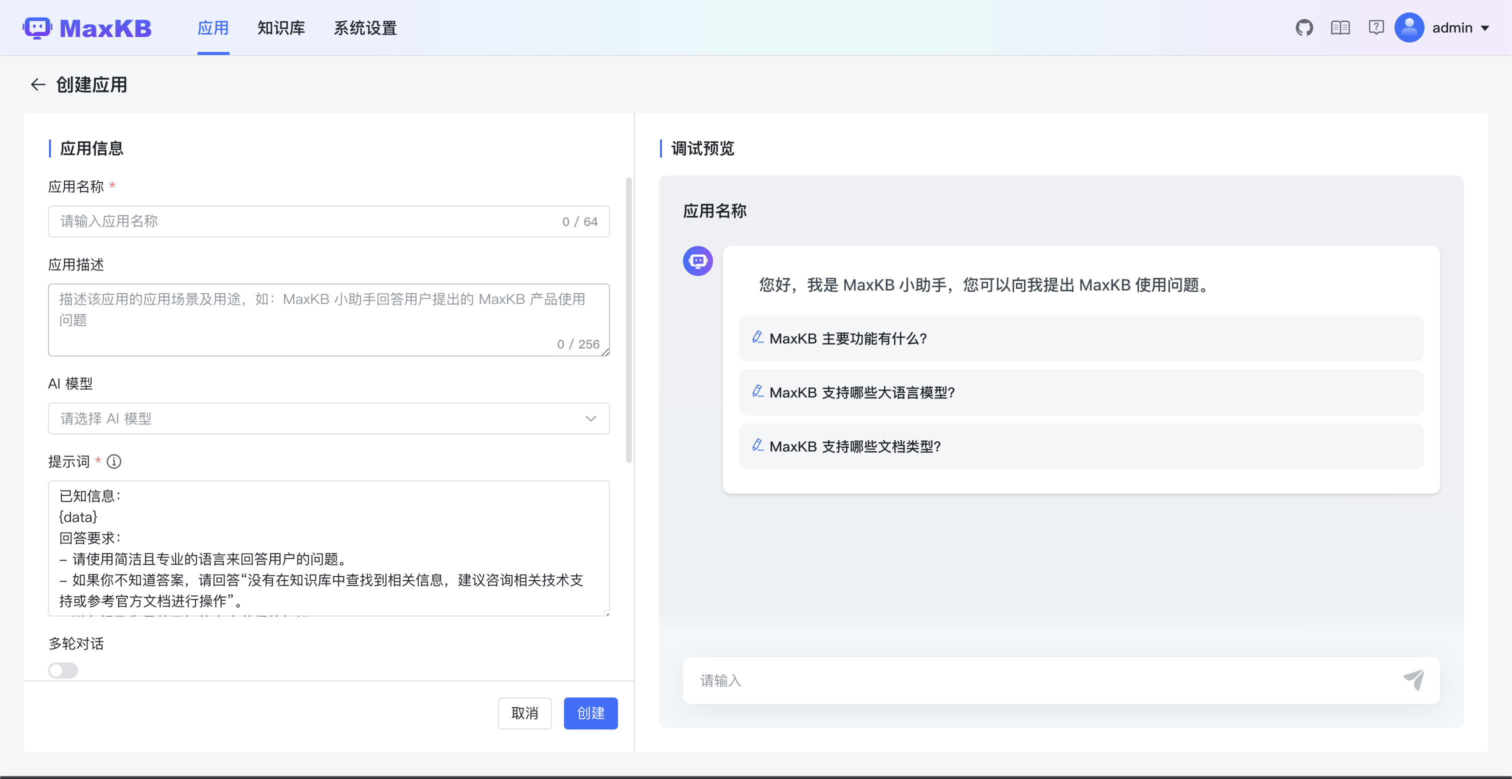Image resolution: width=1512 pixels, height=779 pixels.
Task: Expand the admin account dropdown arrow
Action: 1485,28
